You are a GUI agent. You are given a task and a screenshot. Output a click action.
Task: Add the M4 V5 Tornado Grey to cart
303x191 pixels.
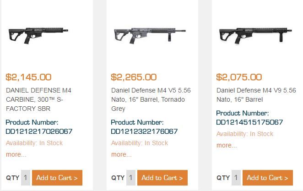pyautogui.click(x=162, y=178)
